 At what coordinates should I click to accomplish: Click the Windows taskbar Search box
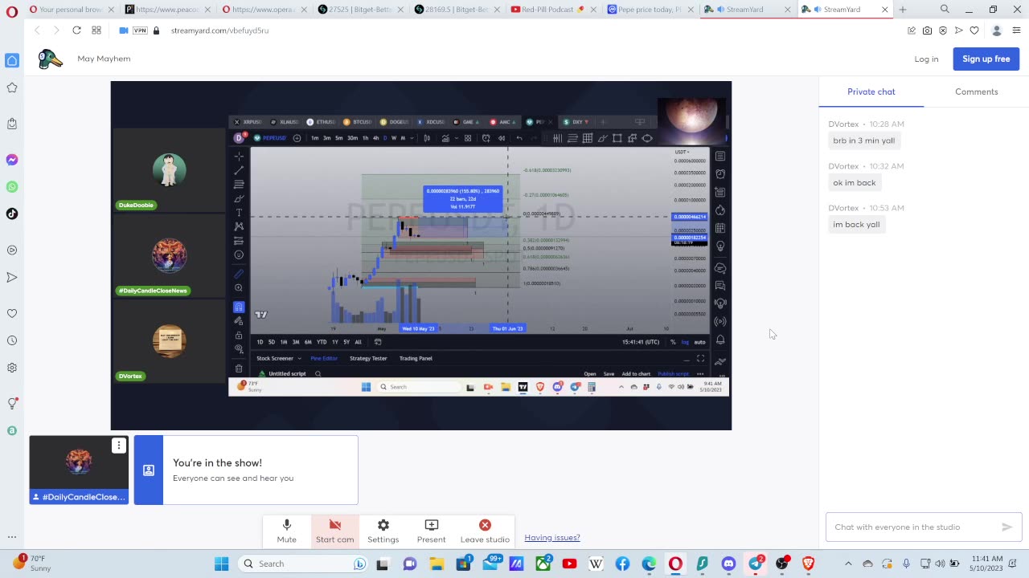click(x=303, y=564)
